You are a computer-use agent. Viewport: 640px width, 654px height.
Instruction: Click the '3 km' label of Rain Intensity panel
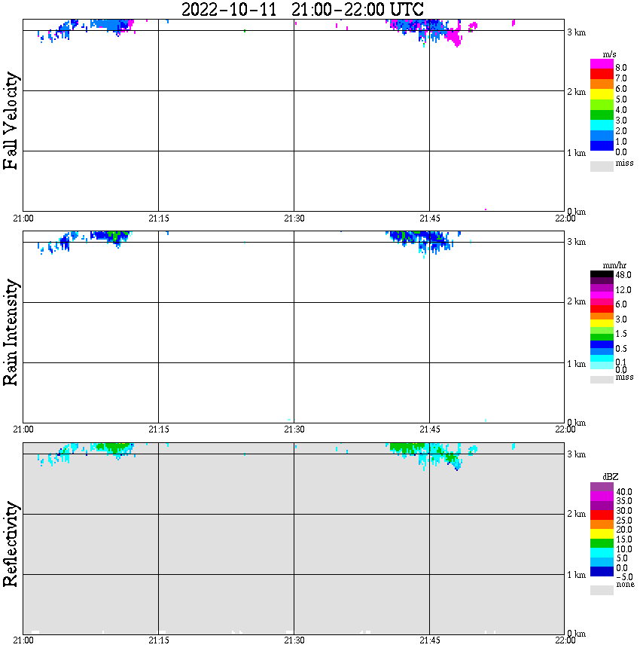(x=576, y=242)
